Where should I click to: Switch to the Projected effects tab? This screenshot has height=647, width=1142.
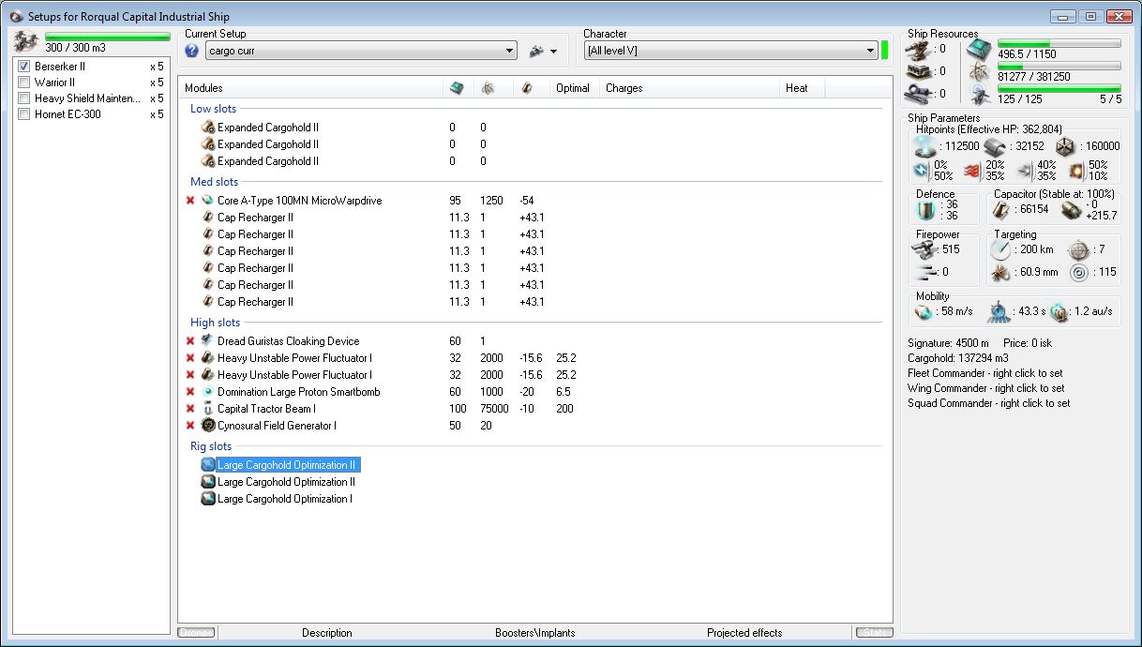[x=744, y=633]
